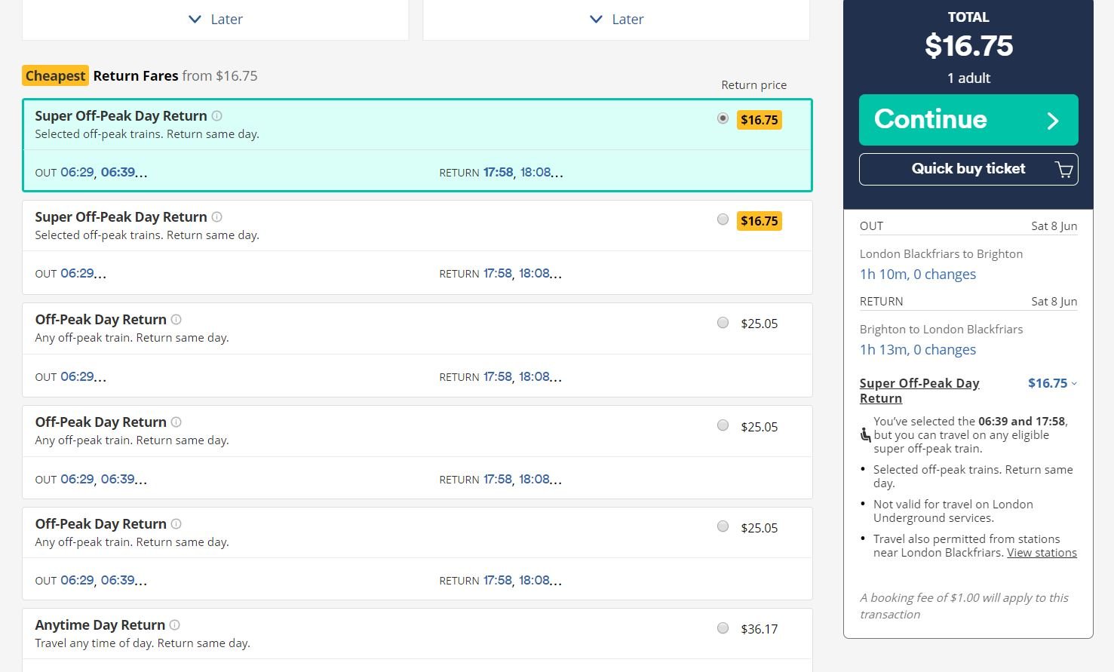Open info icon for selected Super Off-Peak fare
This screenshot has height=672, width=1114.
(x=217, y=116)
